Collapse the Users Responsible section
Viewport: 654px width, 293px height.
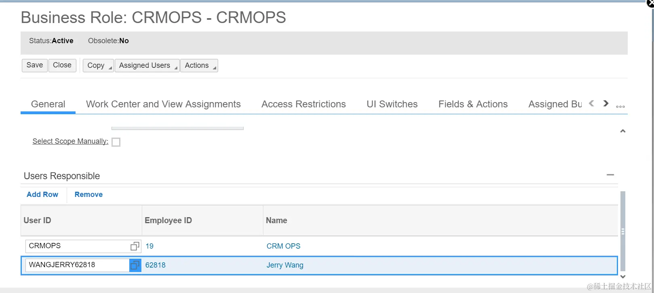click(x=610, y=175)
